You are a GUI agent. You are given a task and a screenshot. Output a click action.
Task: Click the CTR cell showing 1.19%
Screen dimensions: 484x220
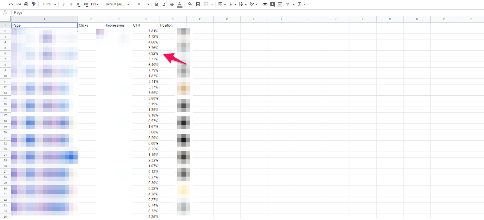pos(146,155)
